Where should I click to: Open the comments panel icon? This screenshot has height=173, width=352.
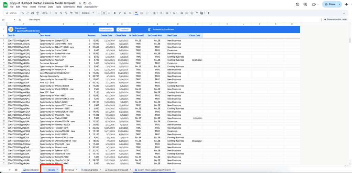click(306, 4)
